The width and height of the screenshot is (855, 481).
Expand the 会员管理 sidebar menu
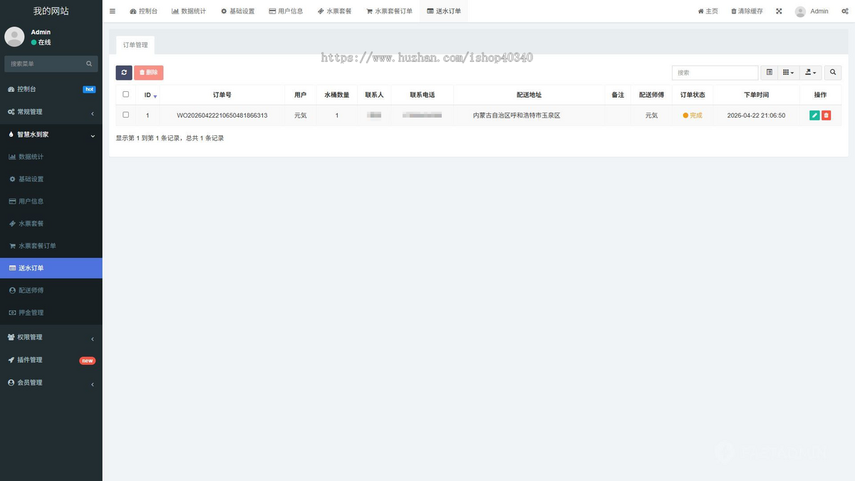pos(51,383)
